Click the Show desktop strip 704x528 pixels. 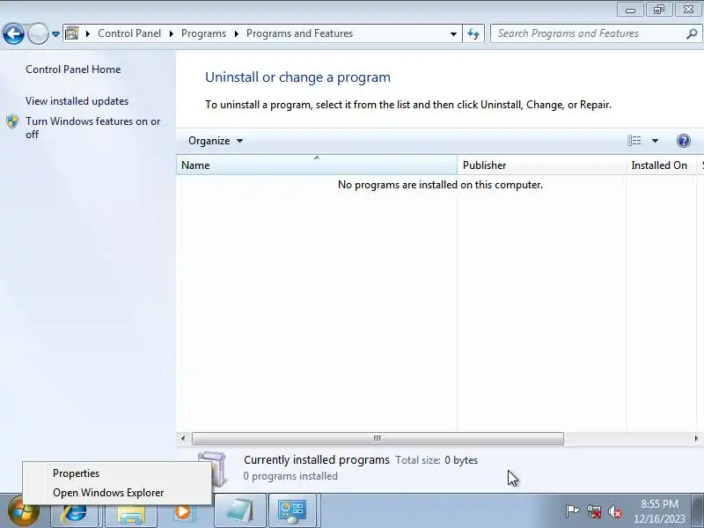click(697, 511)
